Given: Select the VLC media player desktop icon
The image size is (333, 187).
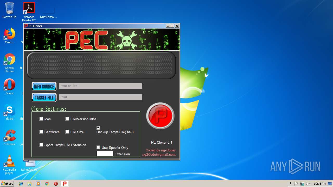Looking at the screenshot, I should (9, 165).
